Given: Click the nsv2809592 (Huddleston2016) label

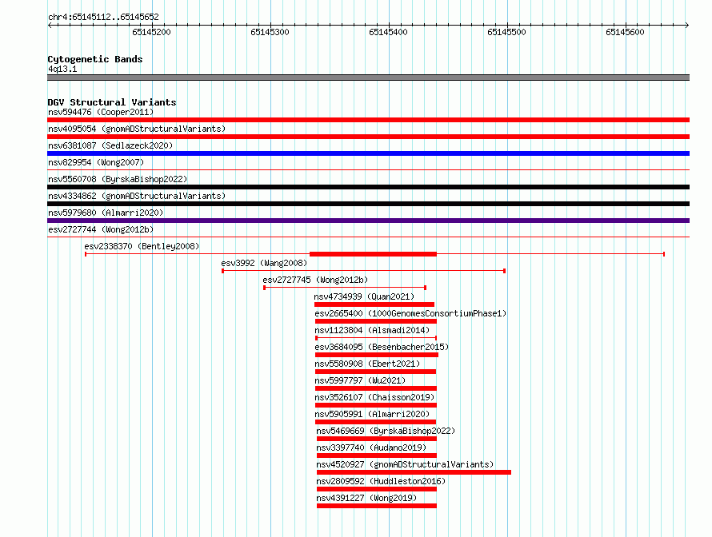Looking at the screenshot, I should (x=381, y=481).
